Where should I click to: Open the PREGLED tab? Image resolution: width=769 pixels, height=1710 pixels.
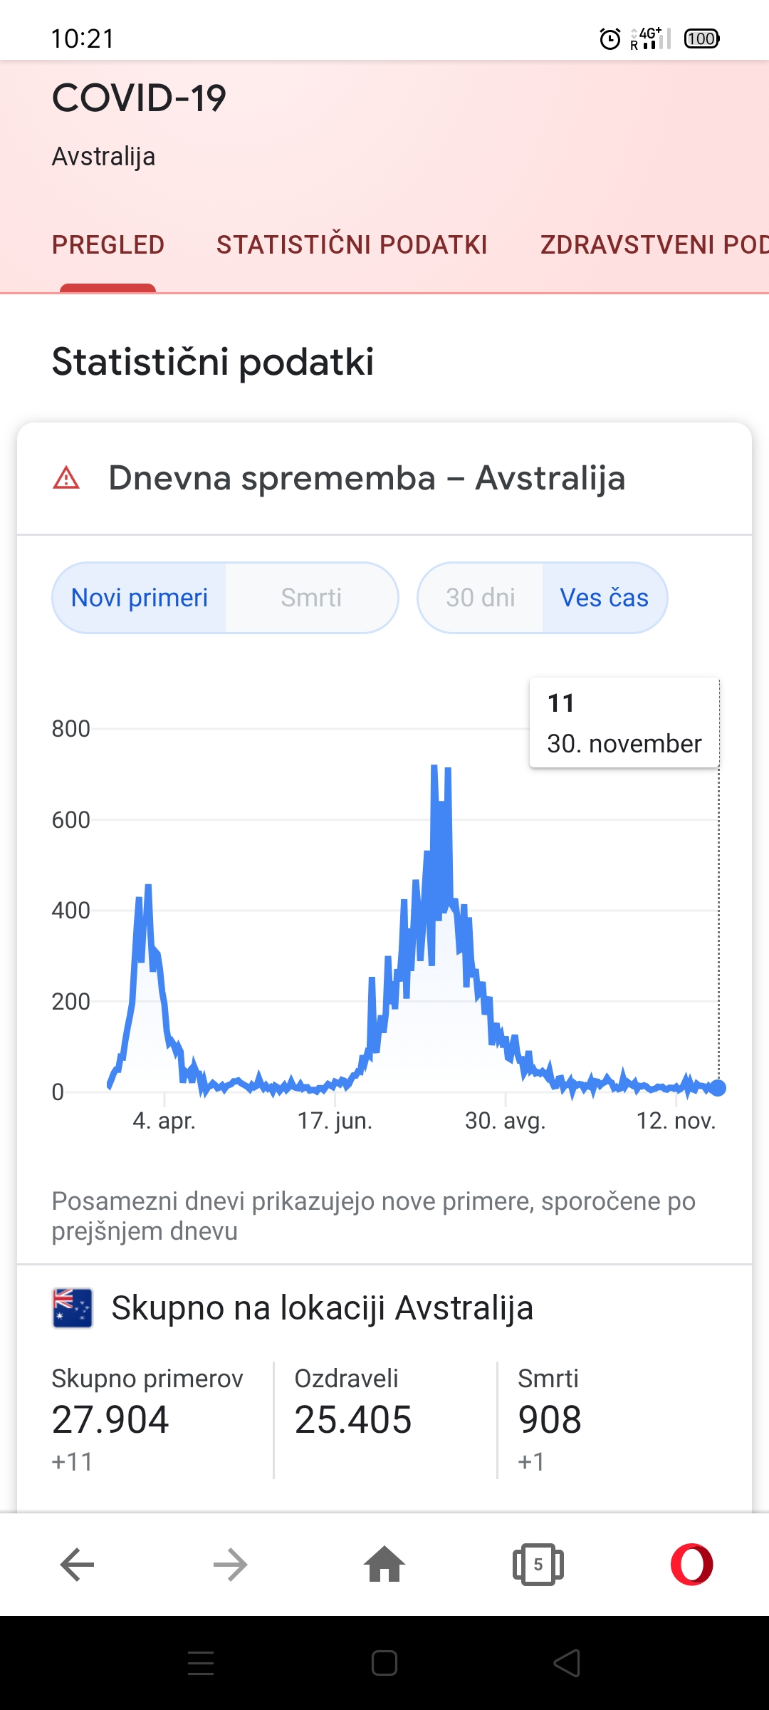(108, 245)
